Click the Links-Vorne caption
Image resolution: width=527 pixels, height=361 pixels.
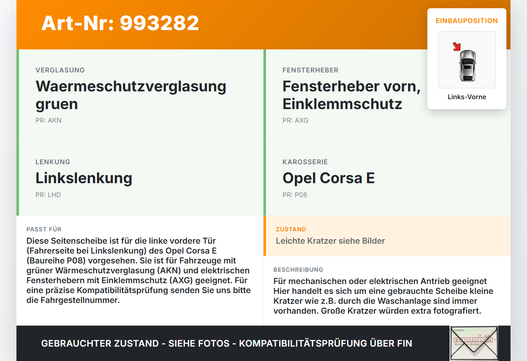[x=467, y=97]
